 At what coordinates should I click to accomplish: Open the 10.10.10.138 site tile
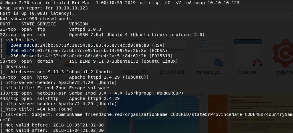pos(172,72)
